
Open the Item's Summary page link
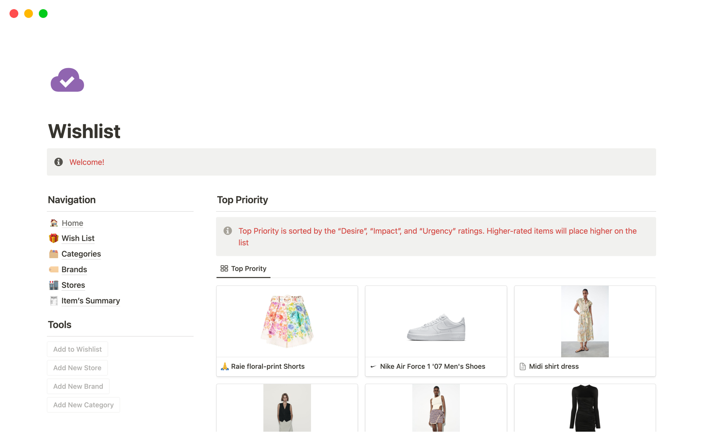(x=90, y=301)
